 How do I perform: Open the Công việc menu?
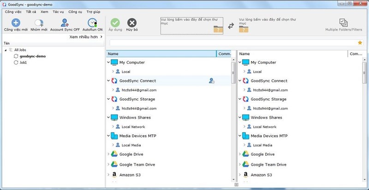(13, 12)
